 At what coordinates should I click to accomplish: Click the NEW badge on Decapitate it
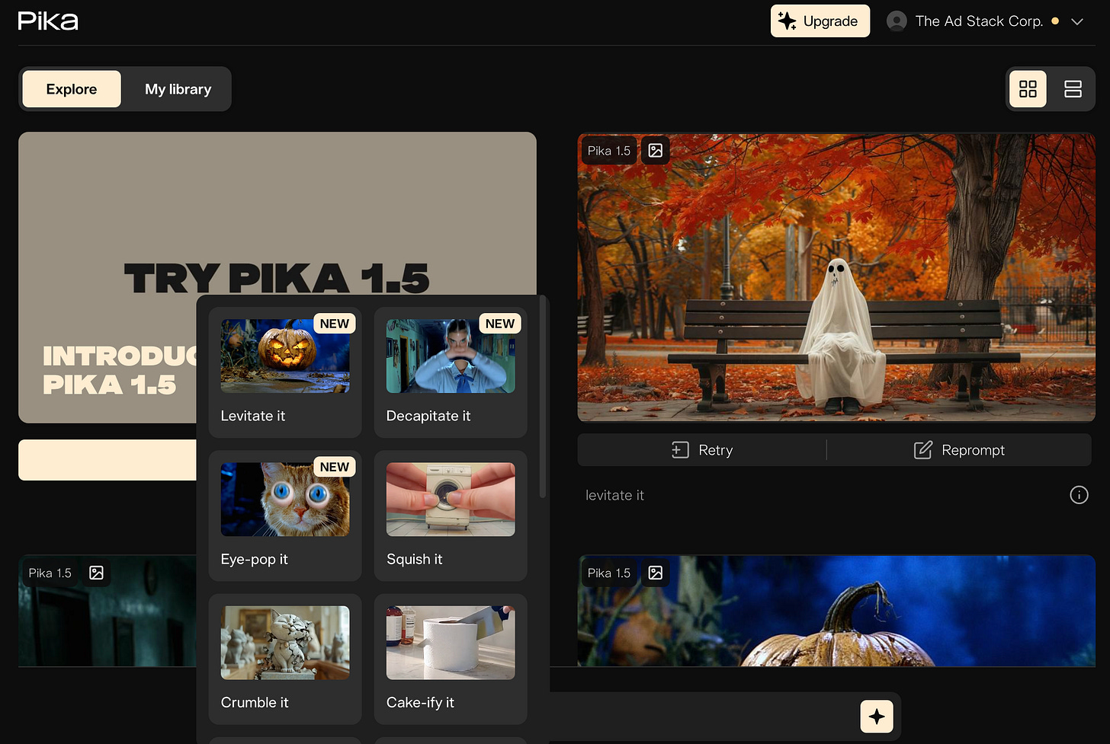(499, 324)
